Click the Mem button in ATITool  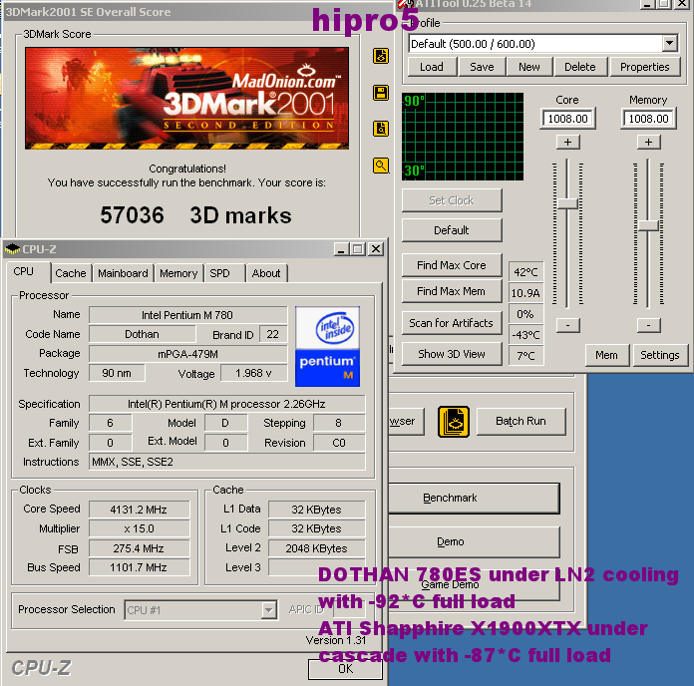(607, 355)
